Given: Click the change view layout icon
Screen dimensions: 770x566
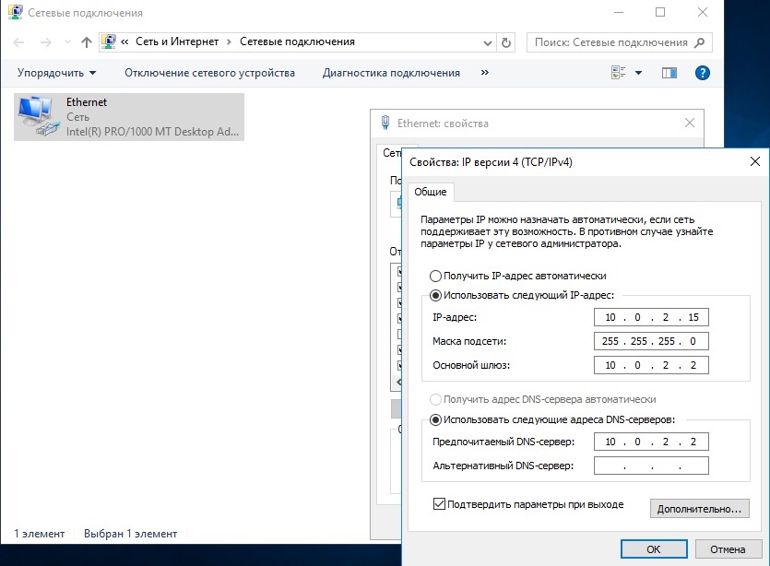Looking at the screenshot, I should pos(619,73).
